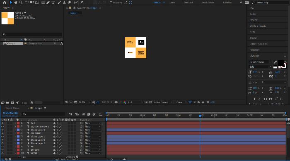
Task: Select the Hand tool
Action: point(16,2)
